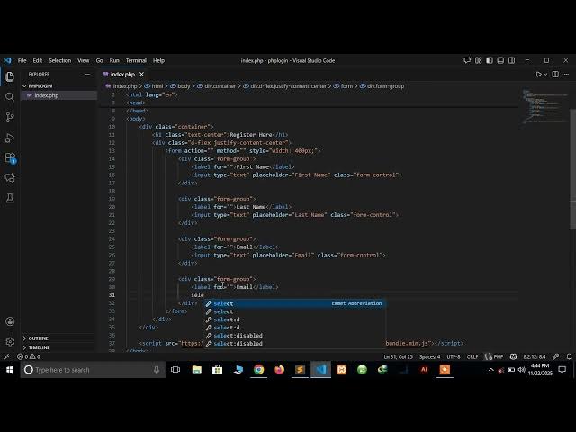The height and width of the screenshot is (432, 576).
Task: Change the UTF-8 encoding setting
Action: (454, 356)
